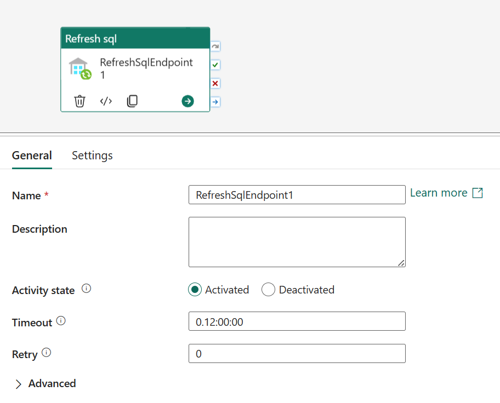Switch to the General tab

point(32,156)
